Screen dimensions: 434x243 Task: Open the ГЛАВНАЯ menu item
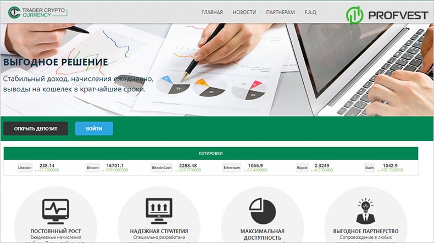[x=212, y=13]
